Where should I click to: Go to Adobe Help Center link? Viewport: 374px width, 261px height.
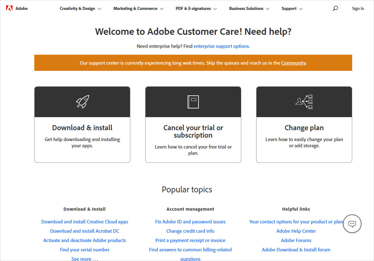(x=296, y=231)
